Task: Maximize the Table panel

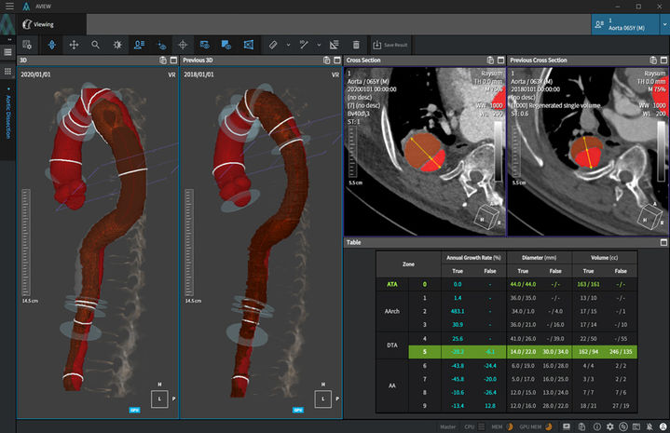Action: (x=663, y=241)
